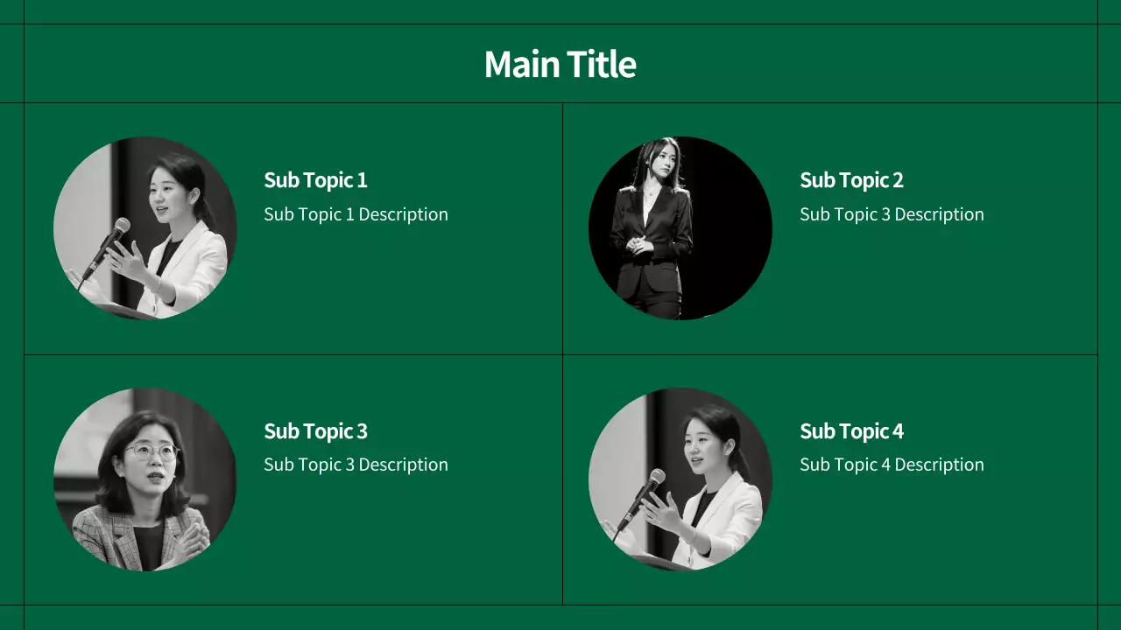Screen dimensions: 1121x630
Task: Click the Sub Topic 1 Description text
Action: (356, 214)
